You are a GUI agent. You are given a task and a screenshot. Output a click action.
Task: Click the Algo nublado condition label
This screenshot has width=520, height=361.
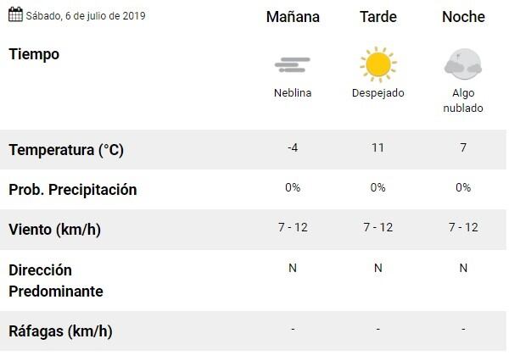click(462, 100)
